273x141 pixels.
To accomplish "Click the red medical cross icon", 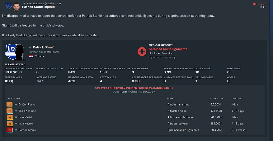I will [x=142, y=52].
